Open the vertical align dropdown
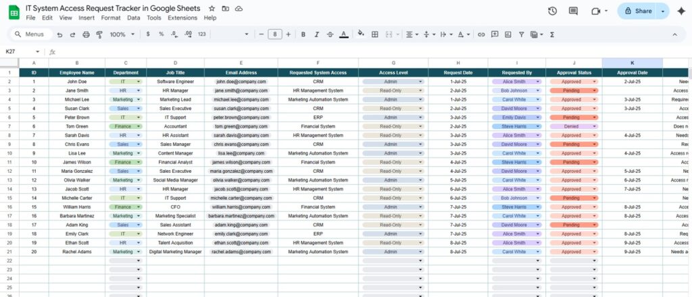This screenshot has height=297, width=692. [429, 34]
